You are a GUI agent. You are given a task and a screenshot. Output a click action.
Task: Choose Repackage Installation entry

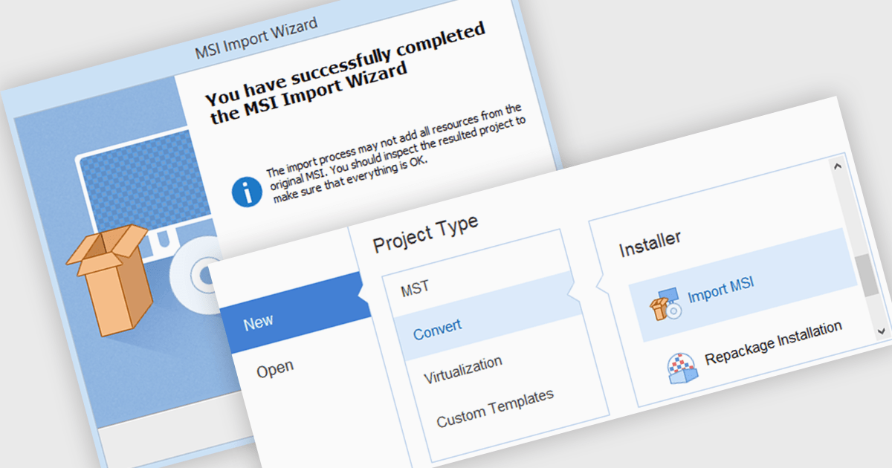[773, 343]
